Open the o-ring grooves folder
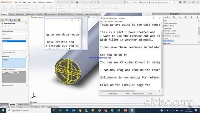This screenshot has height=113, width=200. click(x=170, y=33)
